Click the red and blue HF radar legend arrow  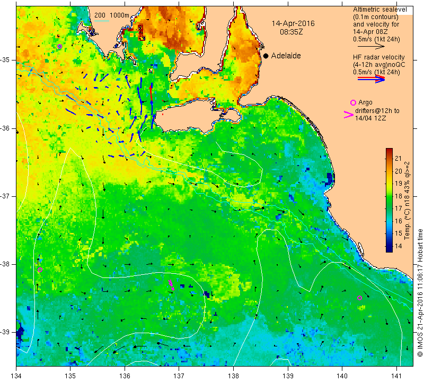[372, 79]
